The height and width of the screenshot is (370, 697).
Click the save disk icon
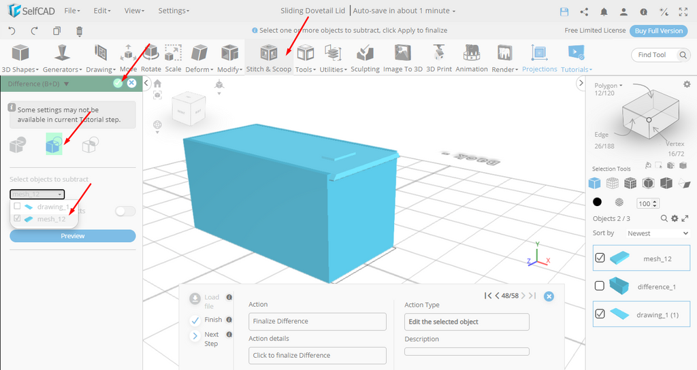point(564,12)
